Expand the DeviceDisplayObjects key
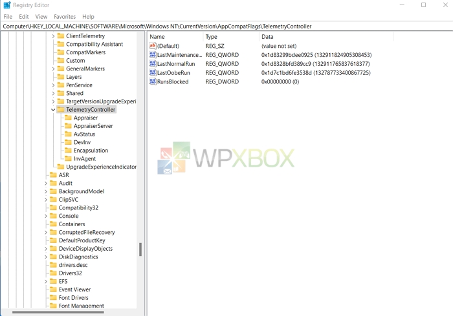453x316 pixels. pyautogui.click(x=46, y=249)
